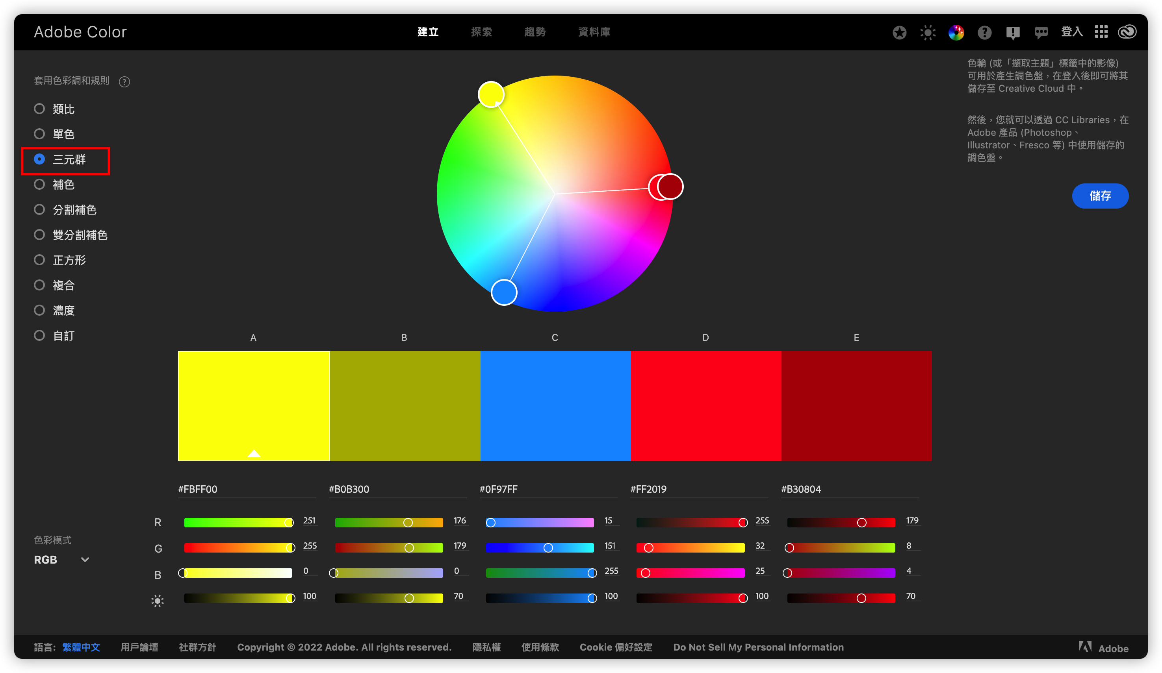Image resolution: width=1162 pixels, height=673 pixels.
Task: Select yellow swatch A
Action: coord(254,406)
